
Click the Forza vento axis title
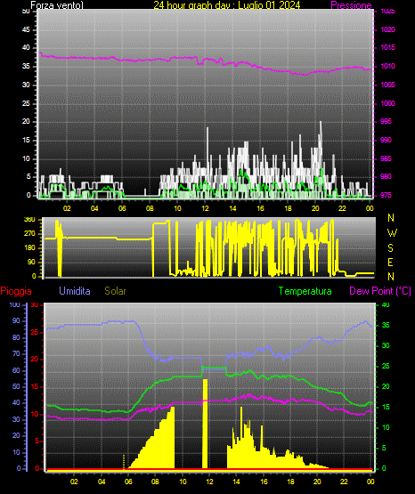coord(57,5)
